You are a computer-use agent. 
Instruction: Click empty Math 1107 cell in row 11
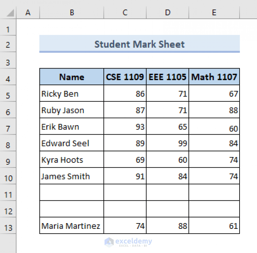(214, 192)
